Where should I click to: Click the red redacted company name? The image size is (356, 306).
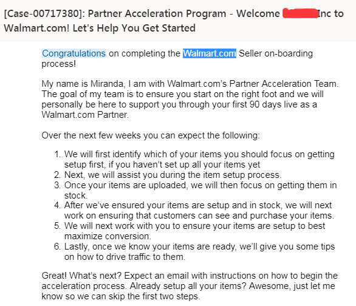pyautogui.click(x=300, y=13)
